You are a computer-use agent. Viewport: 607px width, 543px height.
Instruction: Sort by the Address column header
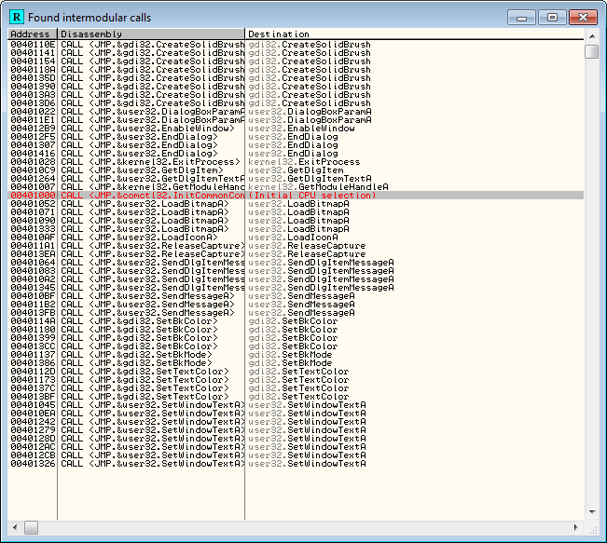tap(32, 34)
